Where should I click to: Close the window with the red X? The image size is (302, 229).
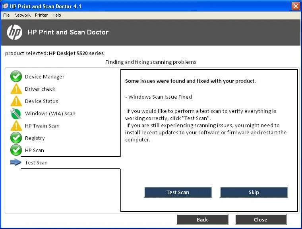point(296,6)
